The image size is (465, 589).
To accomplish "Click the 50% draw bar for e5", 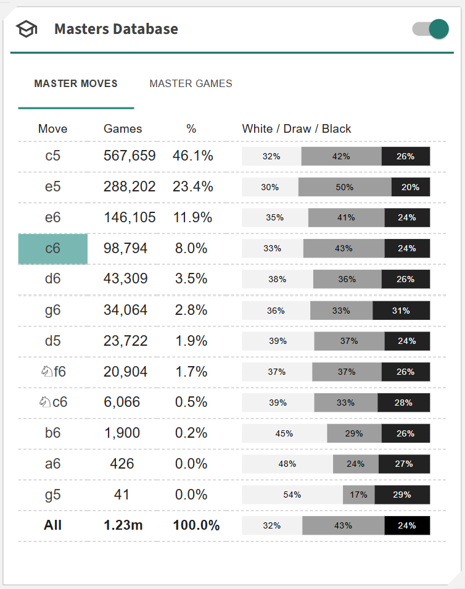I will [345, 187].
